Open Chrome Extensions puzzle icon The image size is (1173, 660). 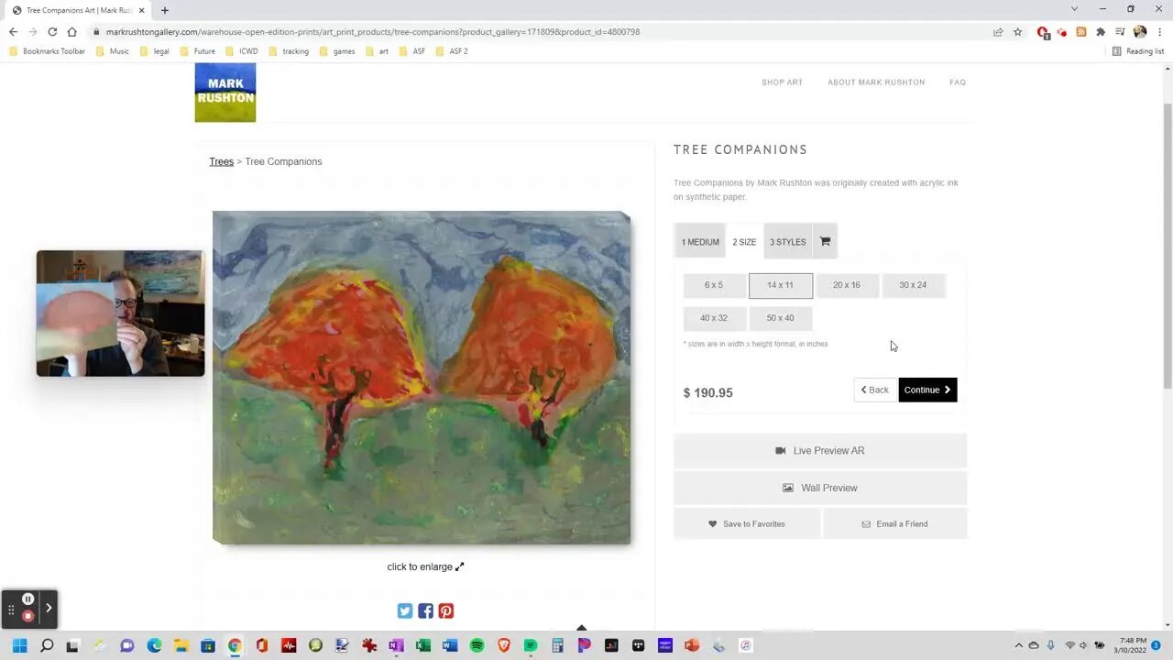click(x=1101, y=32)
